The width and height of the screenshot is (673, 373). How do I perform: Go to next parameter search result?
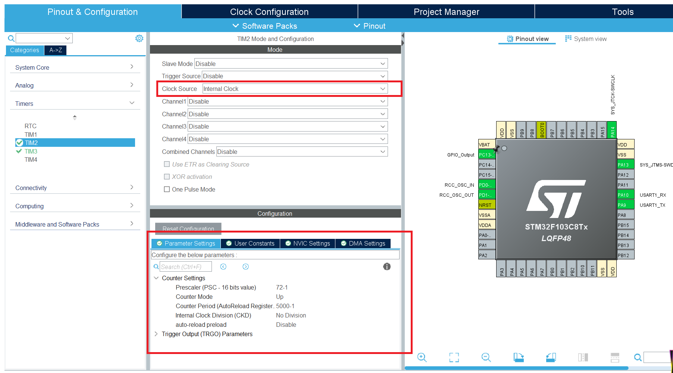245,266
